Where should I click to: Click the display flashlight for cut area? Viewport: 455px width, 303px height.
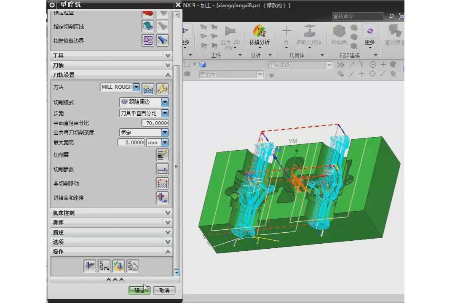pyautogui.click(x=162, y=26)
